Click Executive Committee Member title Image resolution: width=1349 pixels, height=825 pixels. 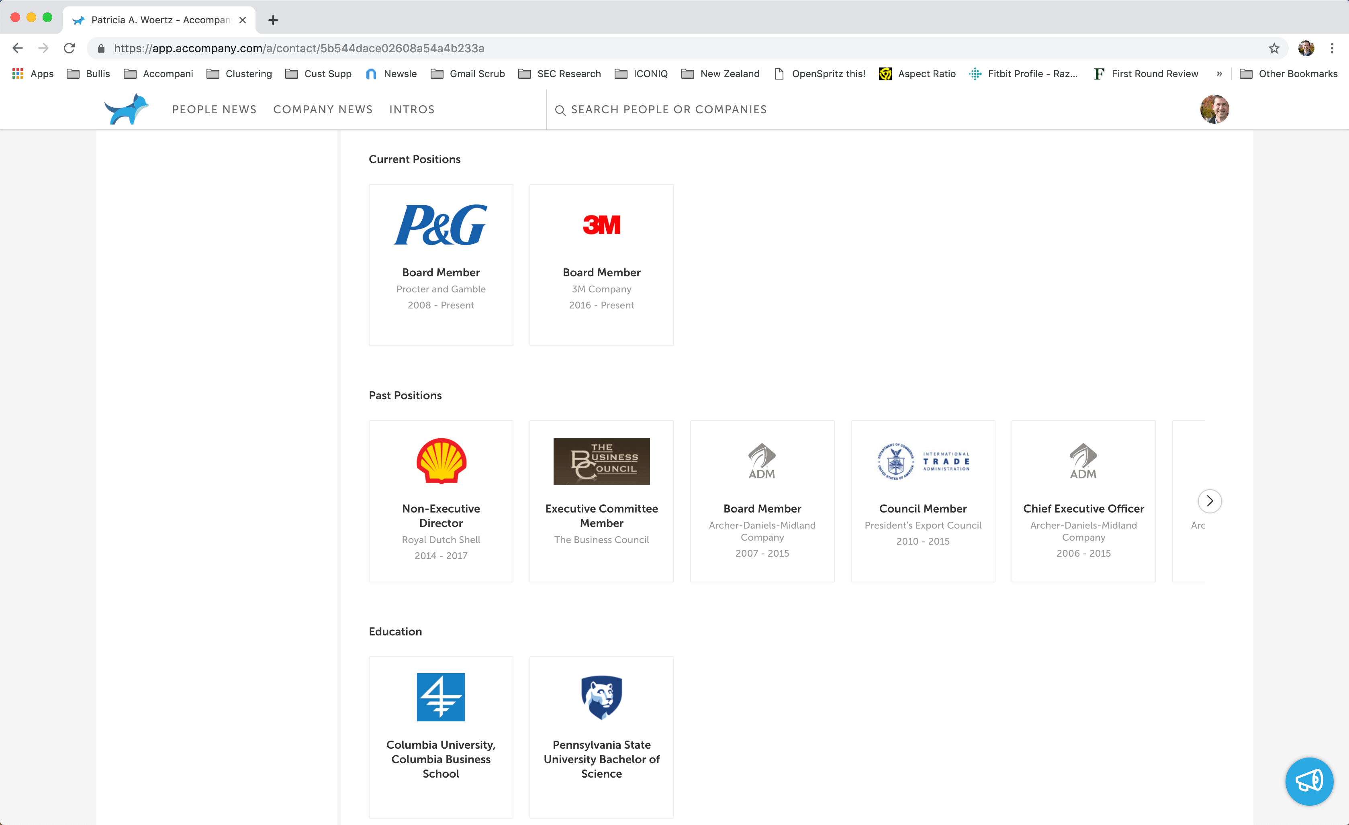pos(601,516)
